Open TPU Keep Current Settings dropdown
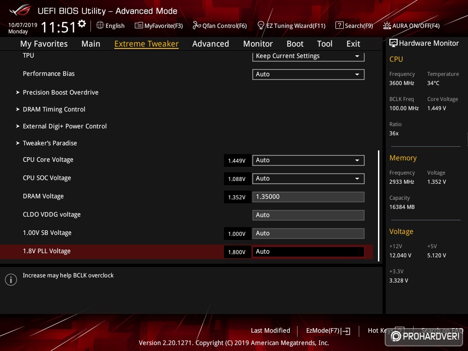The height and width of the screenshot is (351, 468). [308, 56]
